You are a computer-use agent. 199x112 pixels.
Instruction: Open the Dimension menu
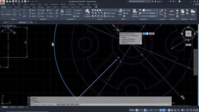(x=54, y=4)
